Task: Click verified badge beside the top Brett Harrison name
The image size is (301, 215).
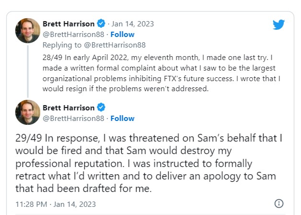Action: (x=101, y=24)
